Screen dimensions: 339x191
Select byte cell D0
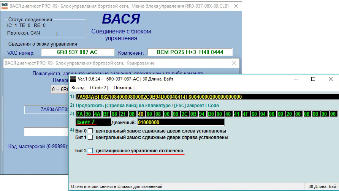click(x=211, y=114)
